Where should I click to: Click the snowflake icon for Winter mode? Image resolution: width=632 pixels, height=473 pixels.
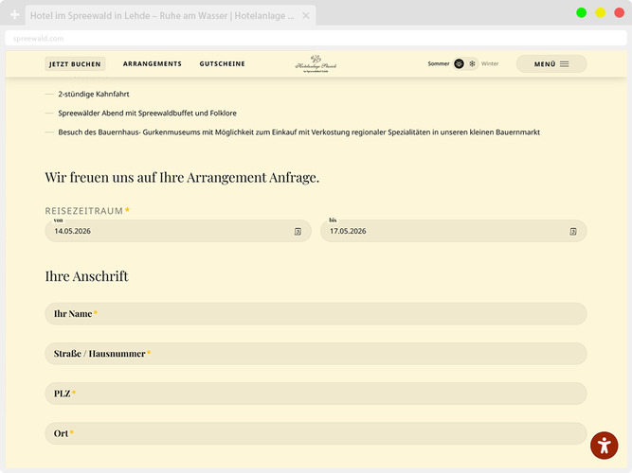472,64
